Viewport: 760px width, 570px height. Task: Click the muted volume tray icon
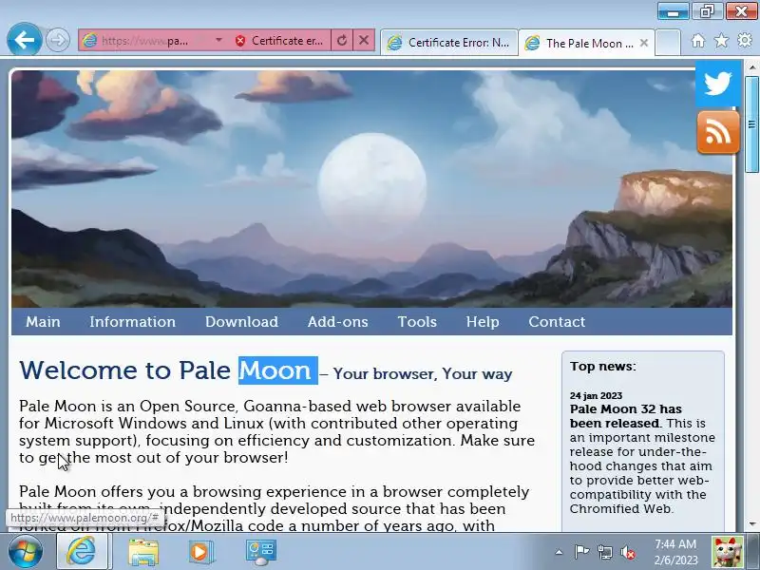click(628, 552)
